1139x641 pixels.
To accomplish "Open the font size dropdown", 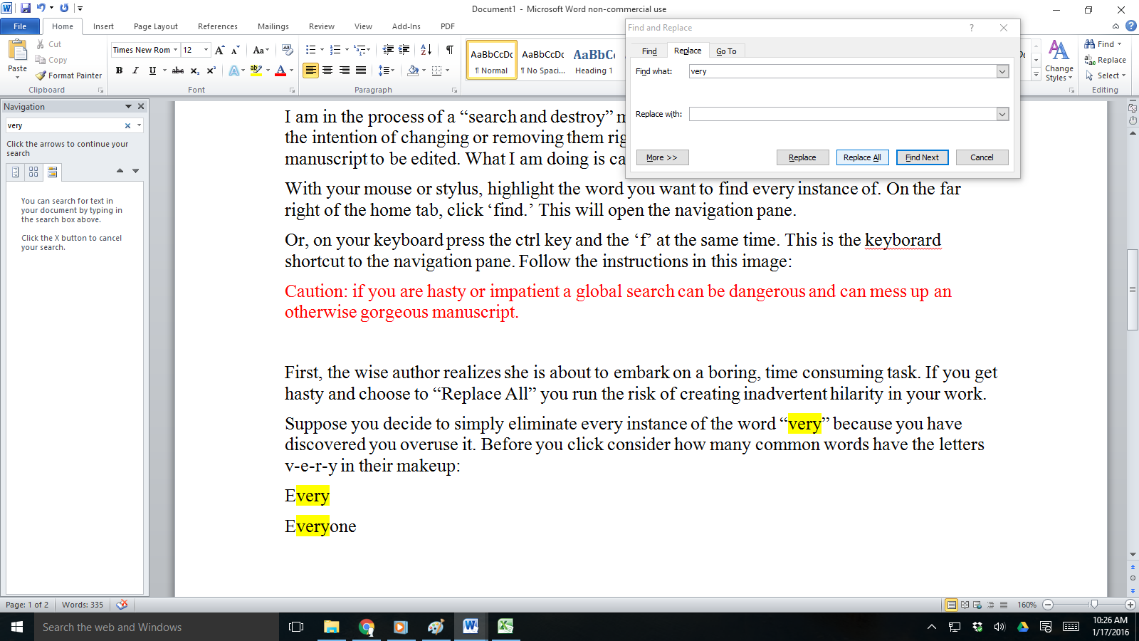I will [x=206, y=50].
